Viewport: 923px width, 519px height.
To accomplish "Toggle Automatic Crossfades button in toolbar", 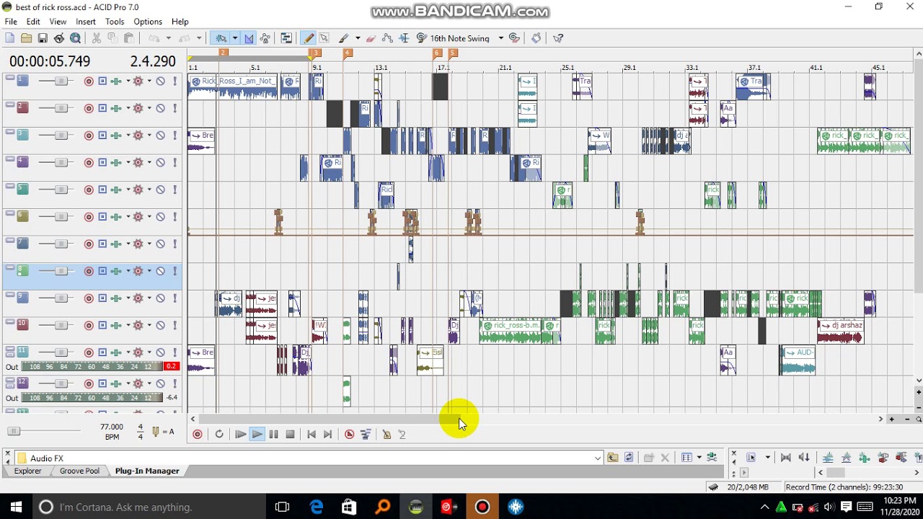I will [x=249, y=38].
